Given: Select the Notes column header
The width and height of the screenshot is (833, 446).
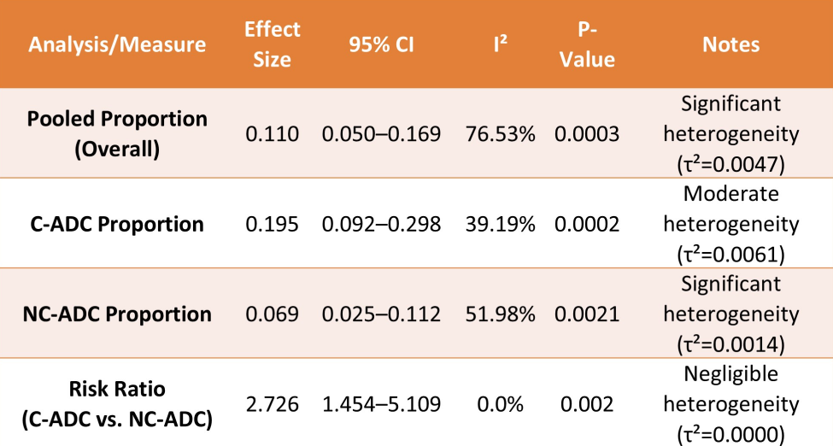Looking at the screenshot, I should [730, 44].
